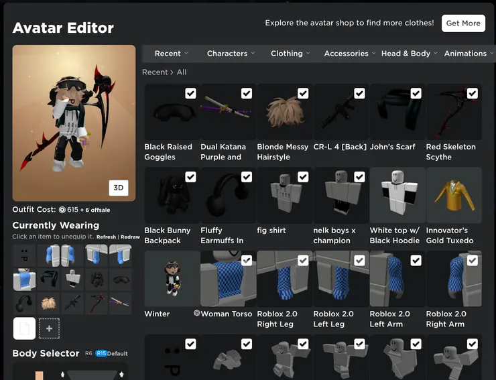This screenshot has height=380, width=496.
Task: Click the badge icon next to Woman Torso
Action: pos(197,313)
